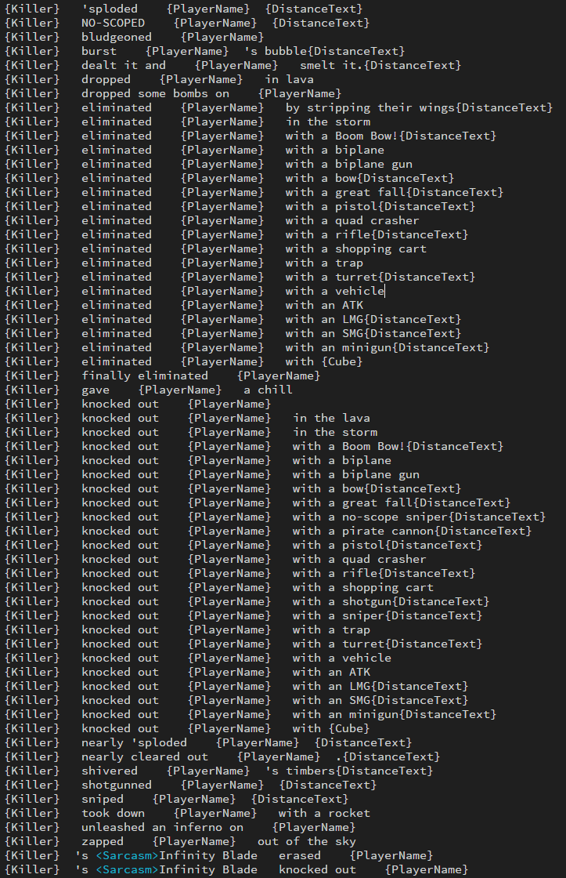Click the word shotgunned

click(x=116, y=785)
